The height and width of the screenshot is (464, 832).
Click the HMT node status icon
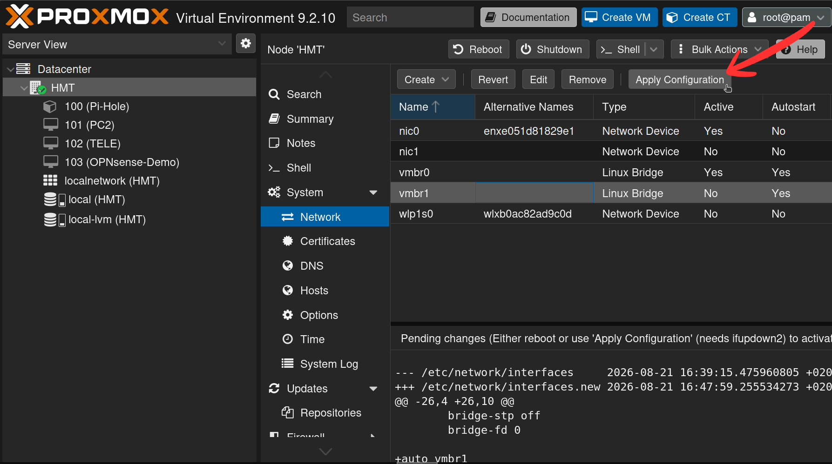point(38,87)
